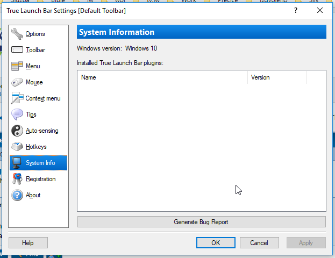
Task: Sort plugins by Name column header
Action: click(162, 77)
